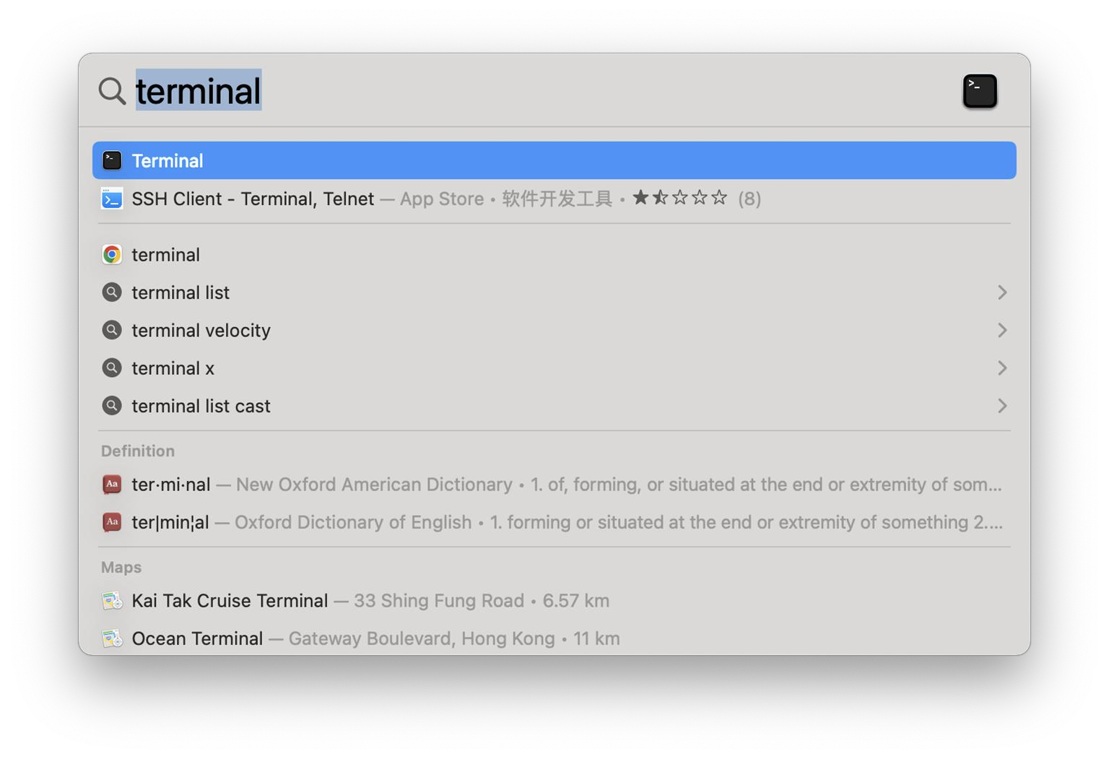Choose the 'terminal velocity' search suggestion
The width and height of the screenshot is (1109, 759).
(x=554, y=330)
